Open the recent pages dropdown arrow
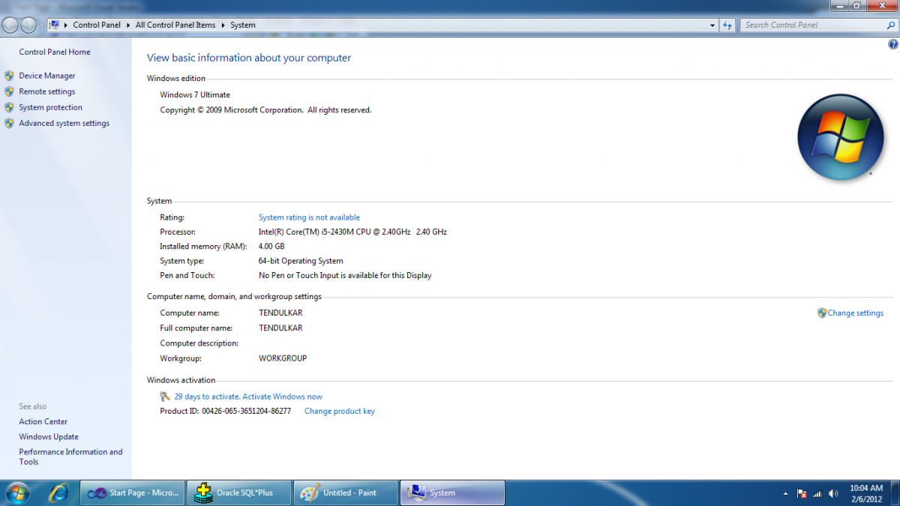Image resolution: width=900 pixels, height=506 pixels. [x=41, y=25]
